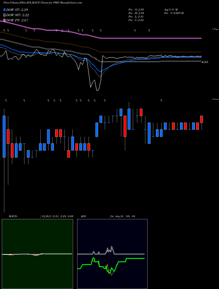Image resolution: width=219 pixels, height=289 pixels.
Task: Click the white DOW MT legend swatch
Action: [x=5, y=15]
